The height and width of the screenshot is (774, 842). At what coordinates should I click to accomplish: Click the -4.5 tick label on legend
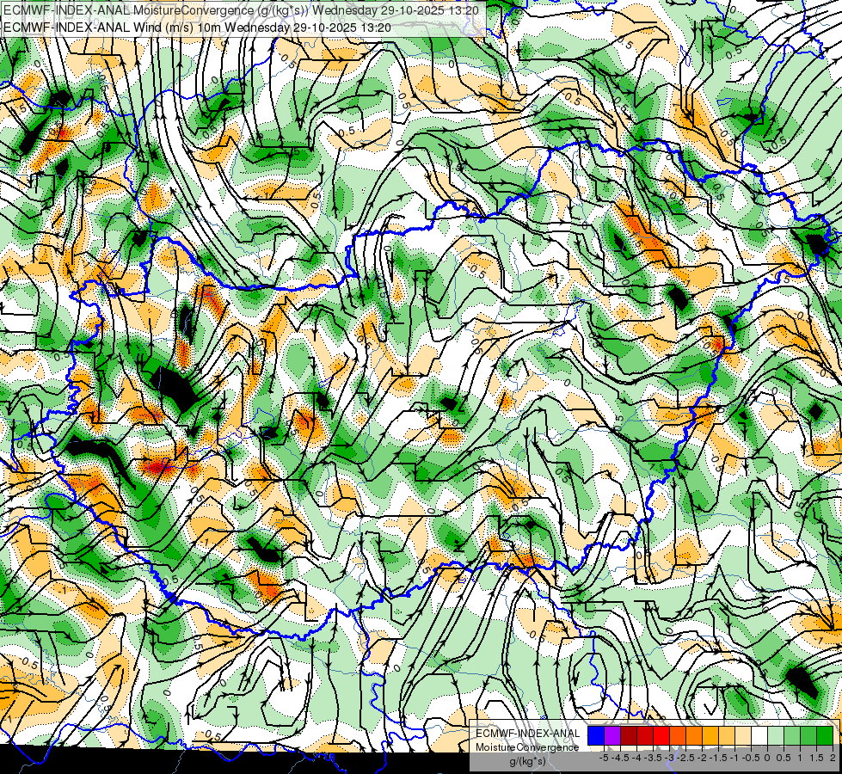tap(621, 758)
